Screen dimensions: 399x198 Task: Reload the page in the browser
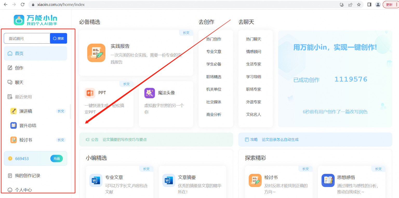pos(23,5)
